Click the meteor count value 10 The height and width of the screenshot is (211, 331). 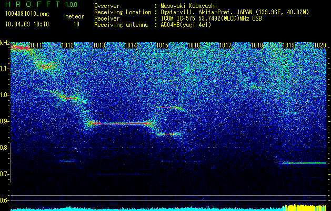(x=76, y=24)
